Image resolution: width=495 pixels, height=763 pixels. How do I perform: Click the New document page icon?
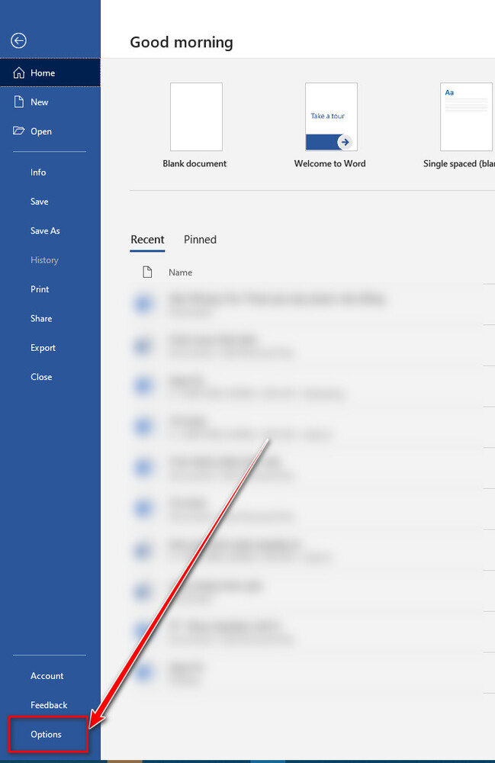[x=18, y=101]
